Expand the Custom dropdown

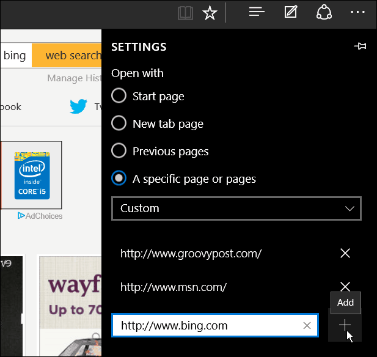(236, 208)
